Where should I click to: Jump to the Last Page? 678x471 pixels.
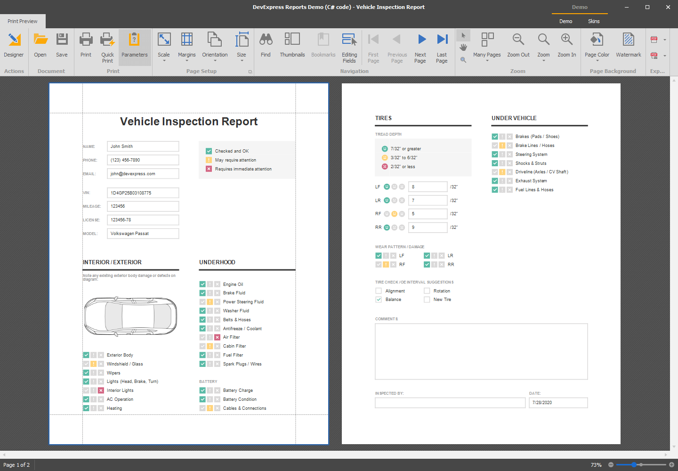[x=442, y=46]
